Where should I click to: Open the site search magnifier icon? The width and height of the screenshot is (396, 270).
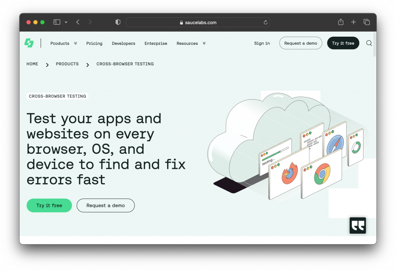tap(369, 43)
